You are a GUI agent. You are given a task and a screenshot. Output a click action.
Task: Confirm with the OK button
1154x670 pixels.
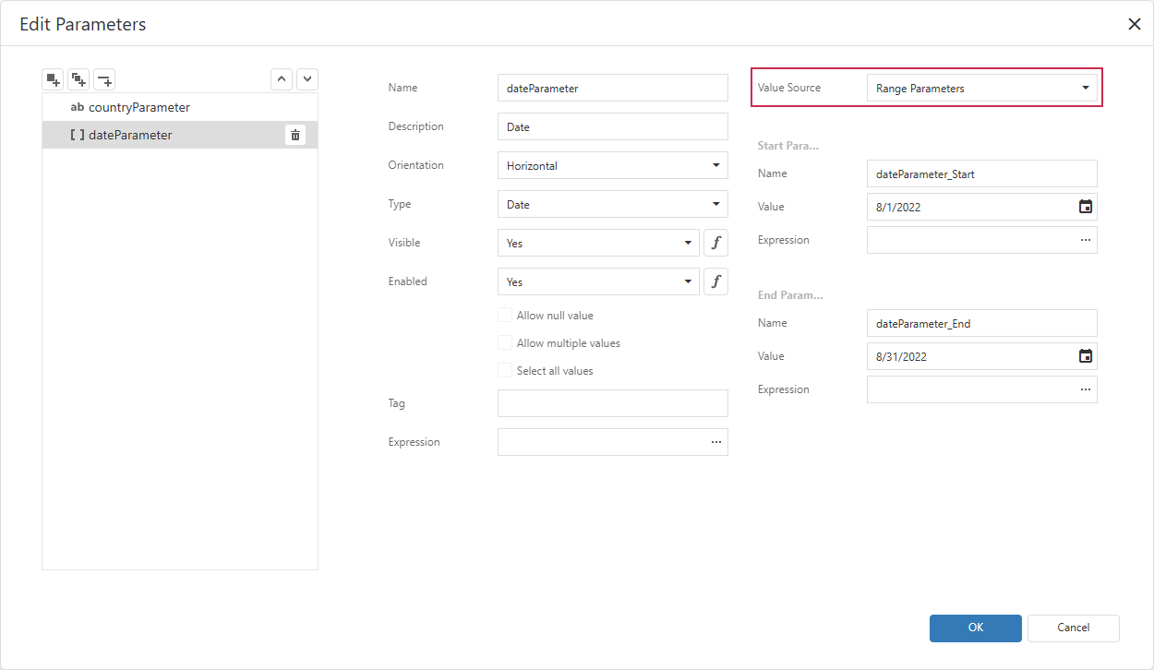(x=976, y=628)
